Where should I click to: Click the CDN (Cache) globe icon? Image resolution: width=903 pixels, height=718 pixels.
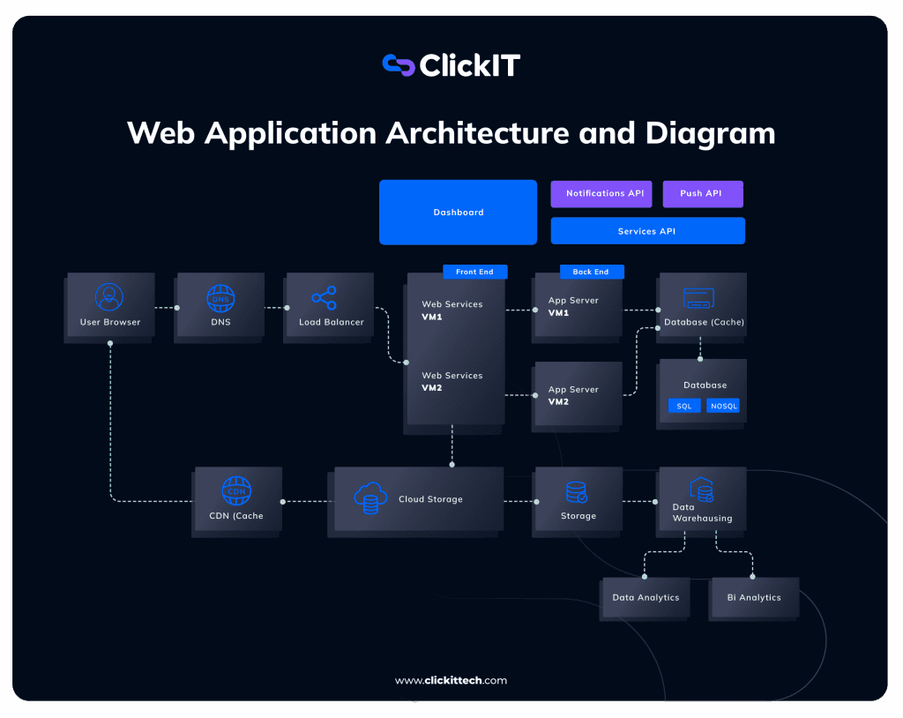(x=237, y=491)
